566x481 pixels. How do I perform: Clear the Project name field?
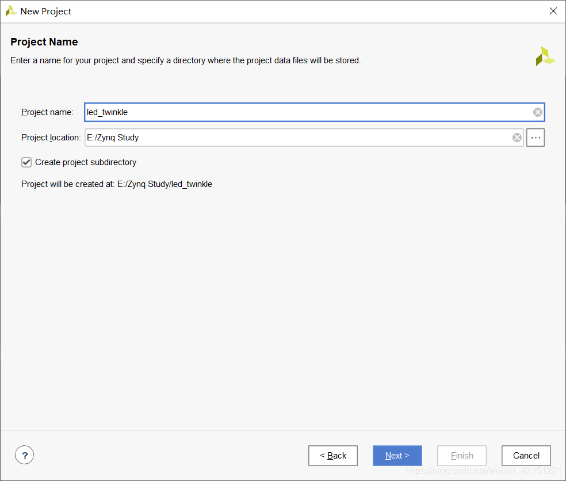[x=537, y=112]
